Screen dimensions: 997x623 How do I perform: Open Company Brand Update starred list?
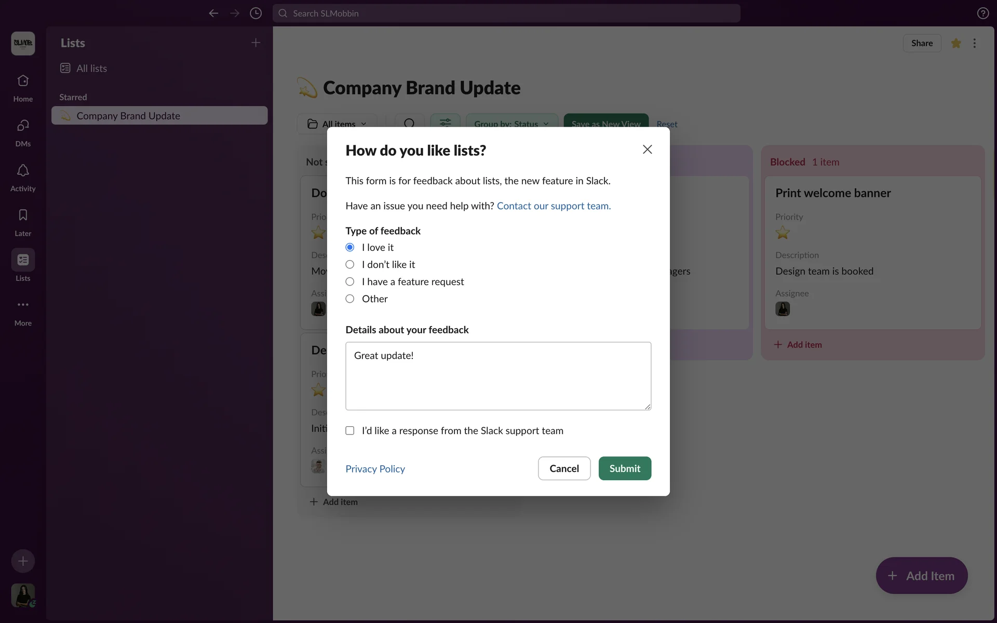[x=128, y=116]
